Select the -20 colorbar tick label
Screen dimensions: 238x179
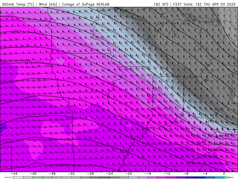(x=129, y=174)
